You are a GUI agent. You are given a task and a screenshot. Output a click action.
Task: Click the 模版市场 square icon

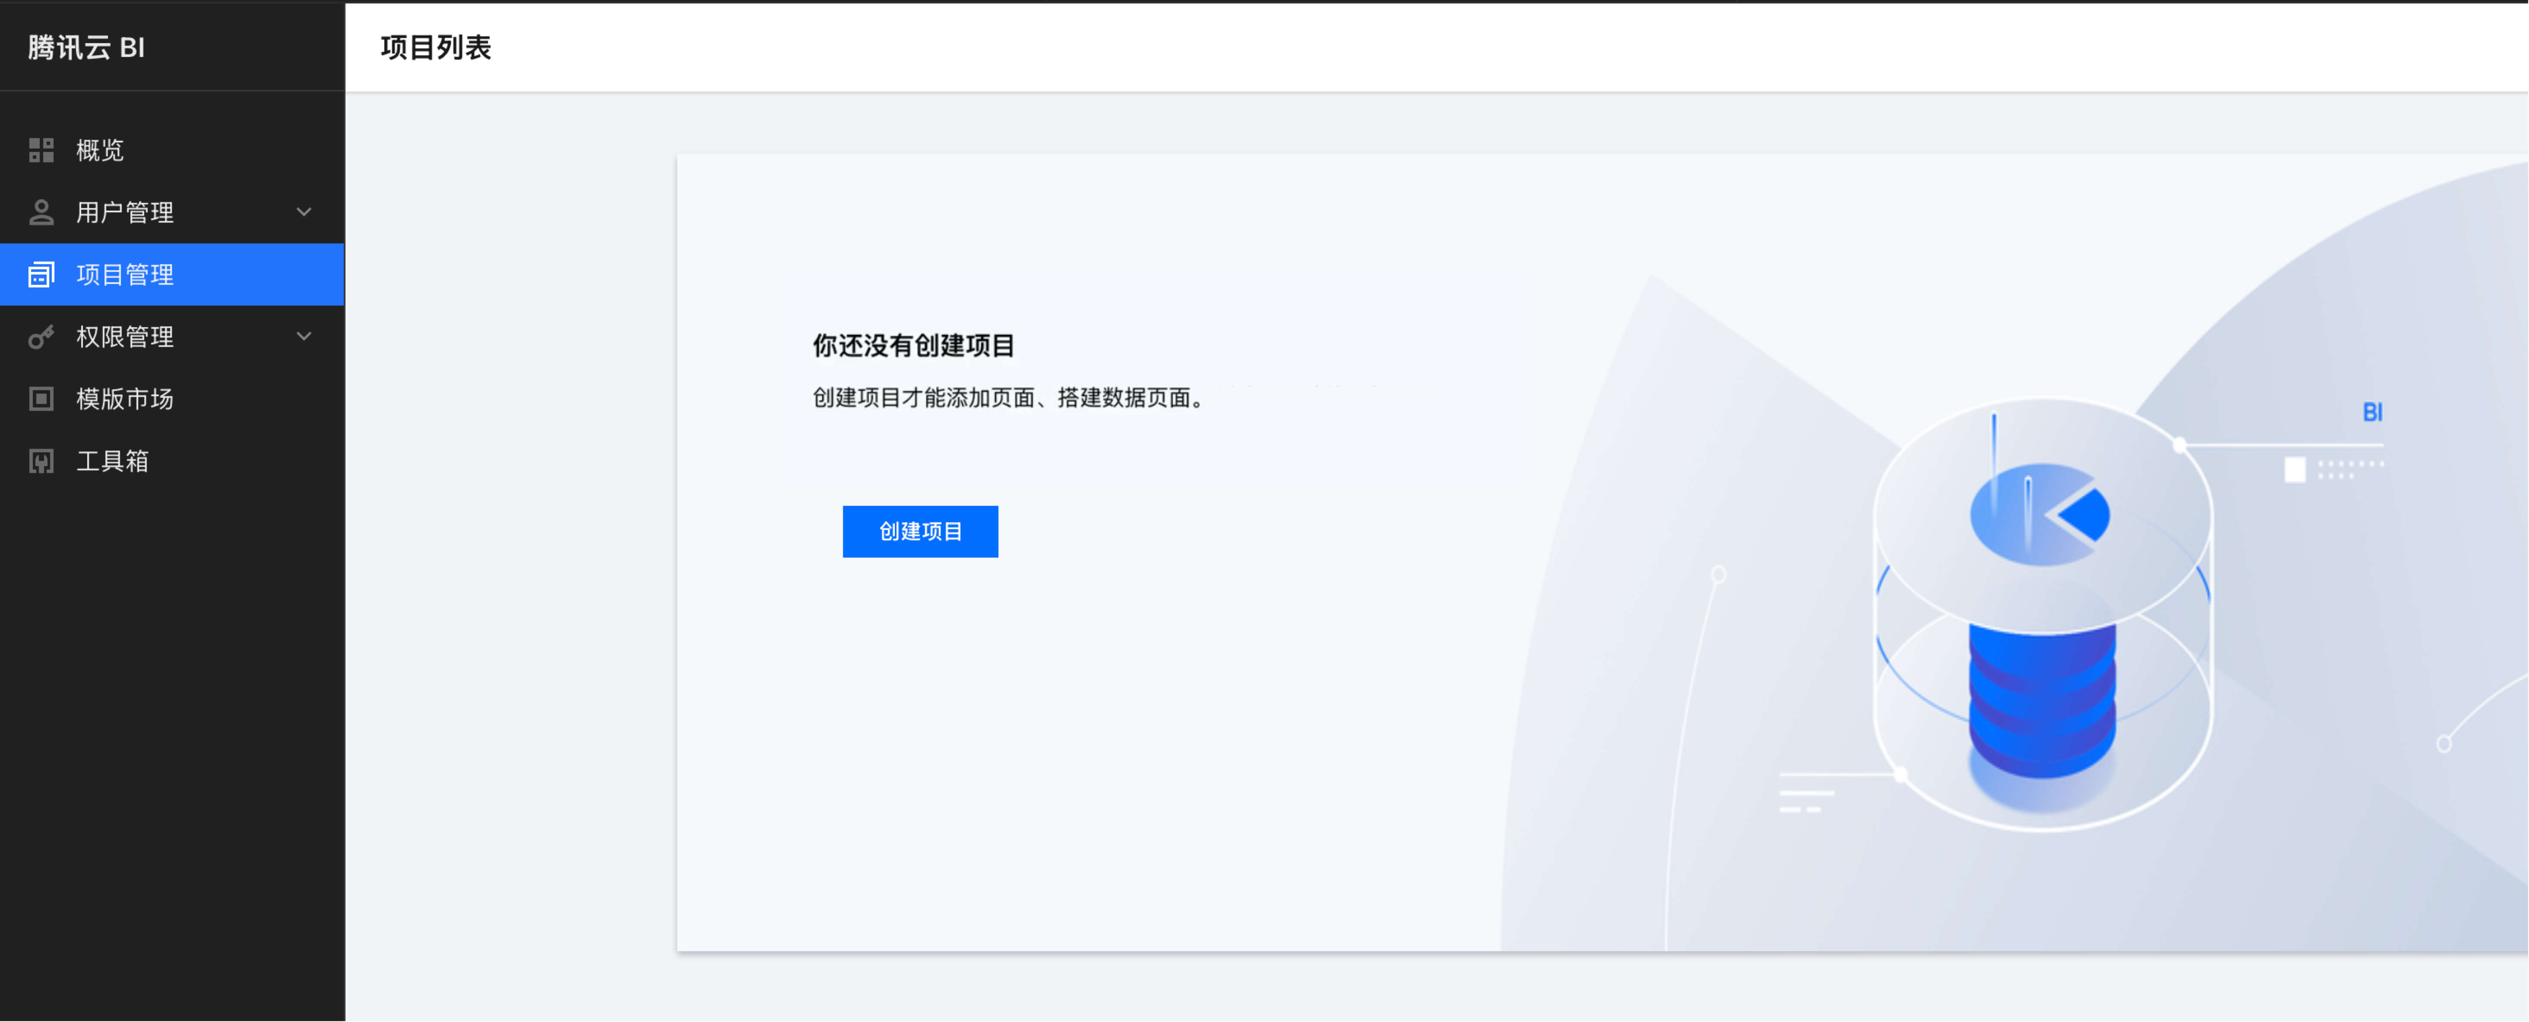[x=41, y=399]
